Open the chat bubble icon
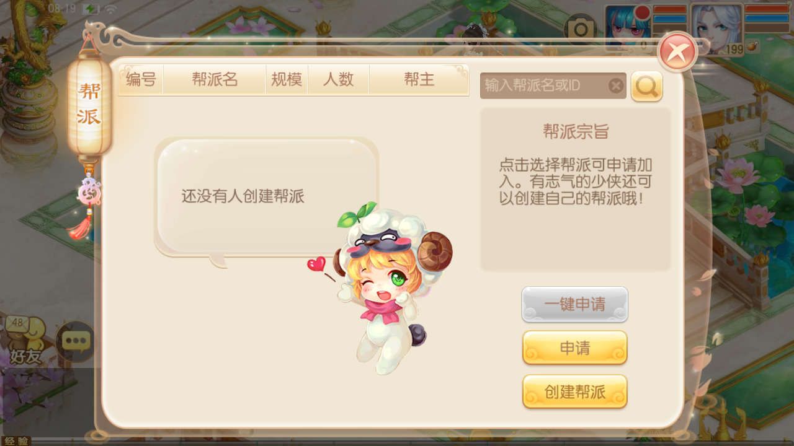Image resolution: width=794 pixels, height=446 pixels. (x=76, y=341)
